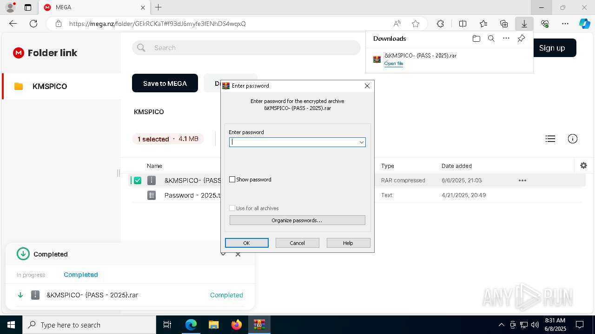Open Browser essentials icon
The image size is (595, 334).
pos(545,24)
